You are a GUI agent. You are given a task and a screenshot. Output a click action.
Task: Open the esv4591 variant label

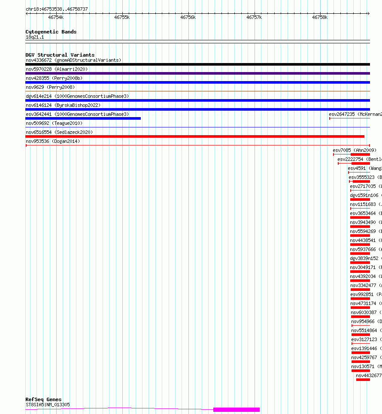coord(365,168)
